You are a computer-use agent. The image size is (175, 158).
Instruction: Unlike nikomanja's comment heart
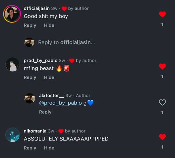[162, 137]
